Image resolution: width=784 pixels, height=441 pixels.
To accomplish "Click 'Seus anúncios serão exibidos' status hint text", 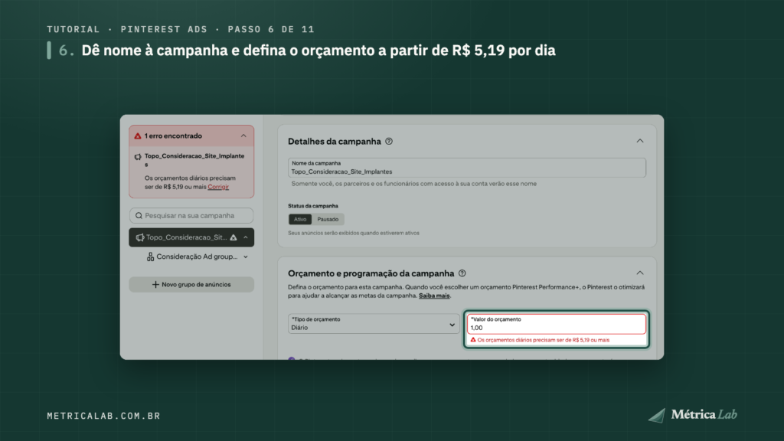I will pyautogui.click(x=354, y=233).
